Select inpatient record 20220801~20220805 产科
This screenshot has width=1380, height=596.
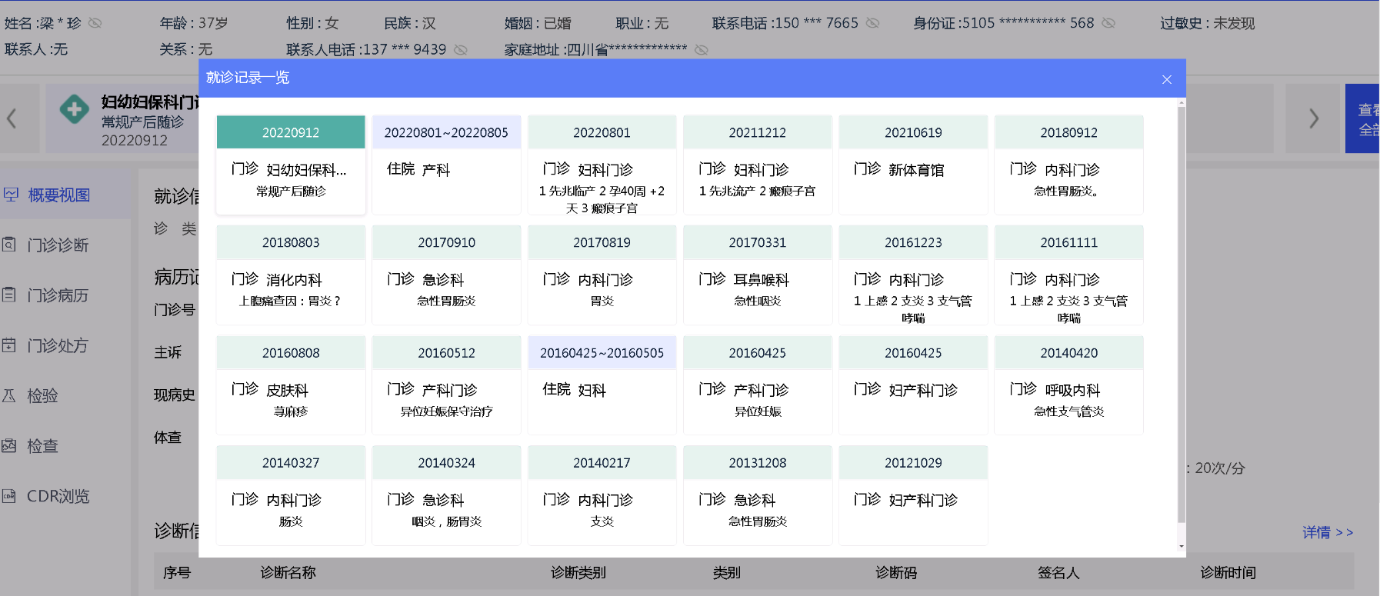pyautogui.click(x=446, y=165)
